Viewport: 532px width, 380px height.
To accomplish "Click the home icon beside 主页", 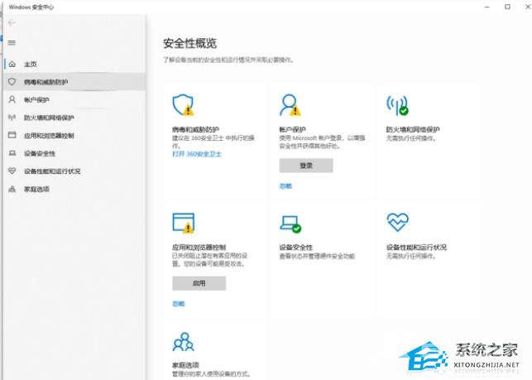I will tap(12, 64).
